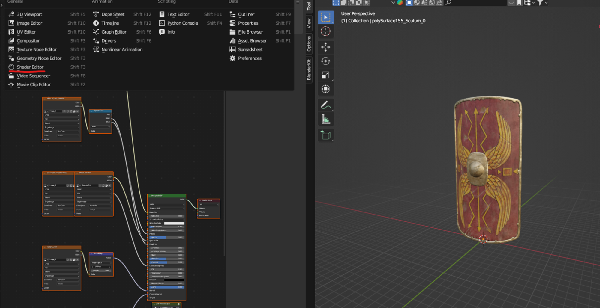Open the BlenderKit sidebar tab

[x=309, y=70]
